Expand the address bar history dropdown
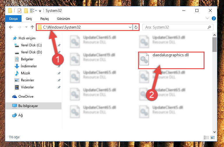The width and height of the screenshot is (224, 147). tap(130, 27)
